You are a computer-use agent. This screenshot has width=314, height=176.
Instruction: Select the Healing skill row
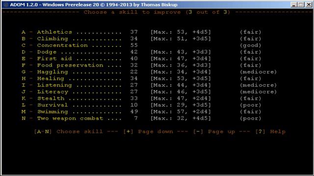(141, 78)
